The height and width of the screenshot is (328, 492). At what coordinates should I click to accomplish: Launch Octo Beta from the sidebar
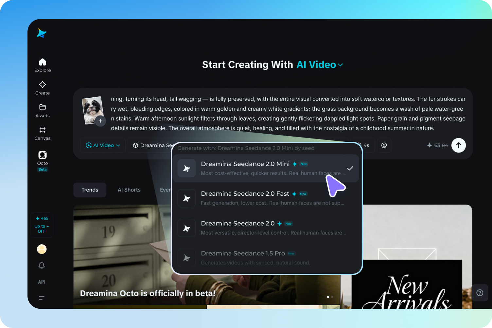[x=43, y=161]
